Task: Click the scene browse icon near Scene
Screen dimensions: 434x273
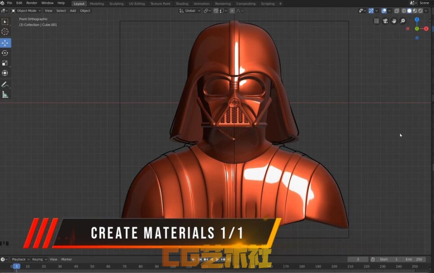Action: click(413, 3)
